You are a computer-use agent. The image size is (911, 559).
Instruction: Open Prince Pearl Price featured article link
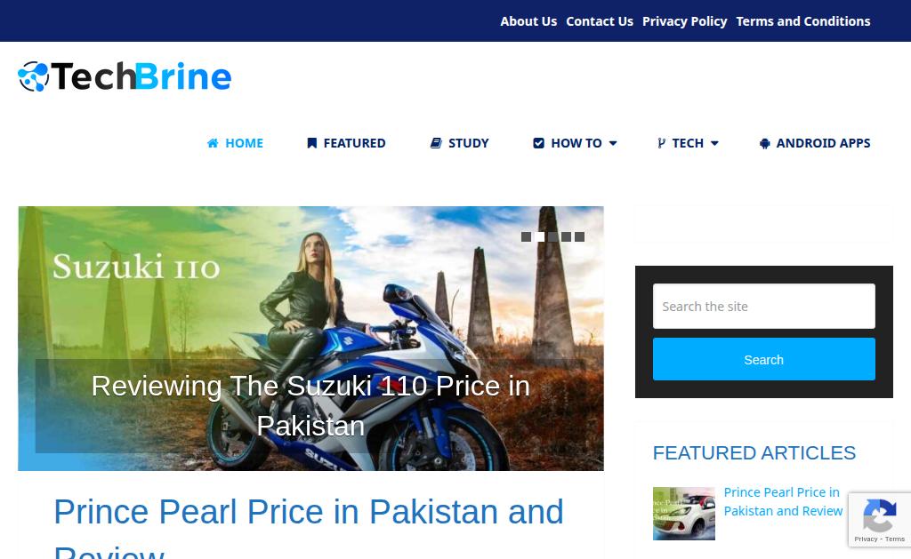pyautogui.click(x=783, y=501)
